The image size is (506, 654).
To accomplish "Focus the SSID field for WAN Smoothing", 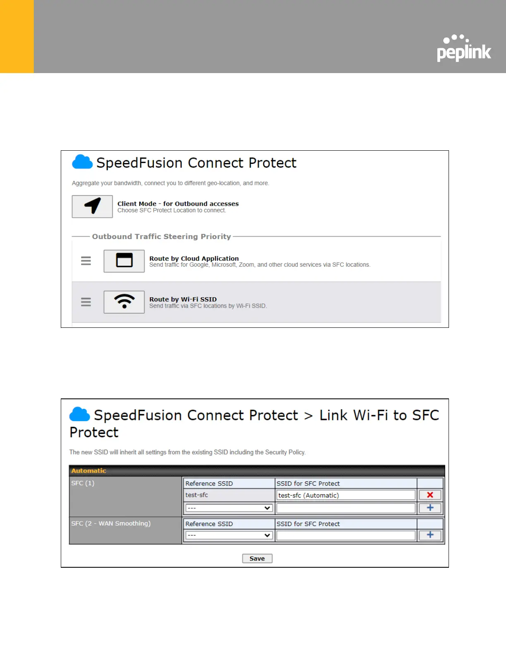I will (x=346, y=535).
